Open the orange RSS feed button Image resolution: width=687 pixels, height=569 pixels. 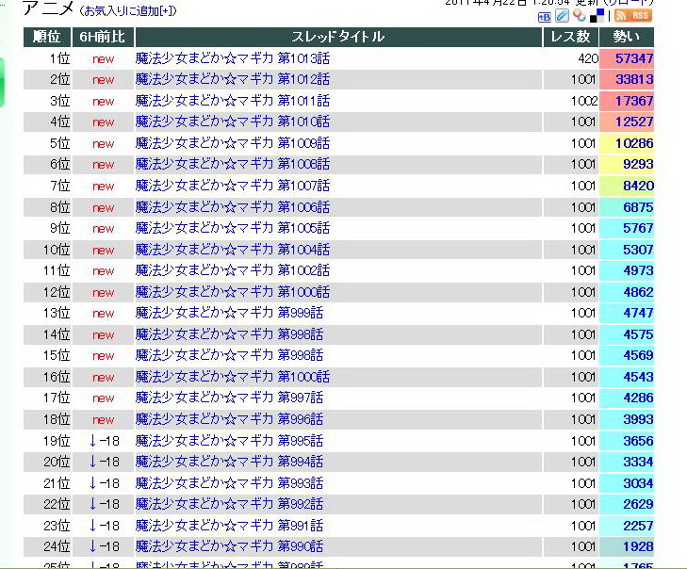tap(633, 16)
